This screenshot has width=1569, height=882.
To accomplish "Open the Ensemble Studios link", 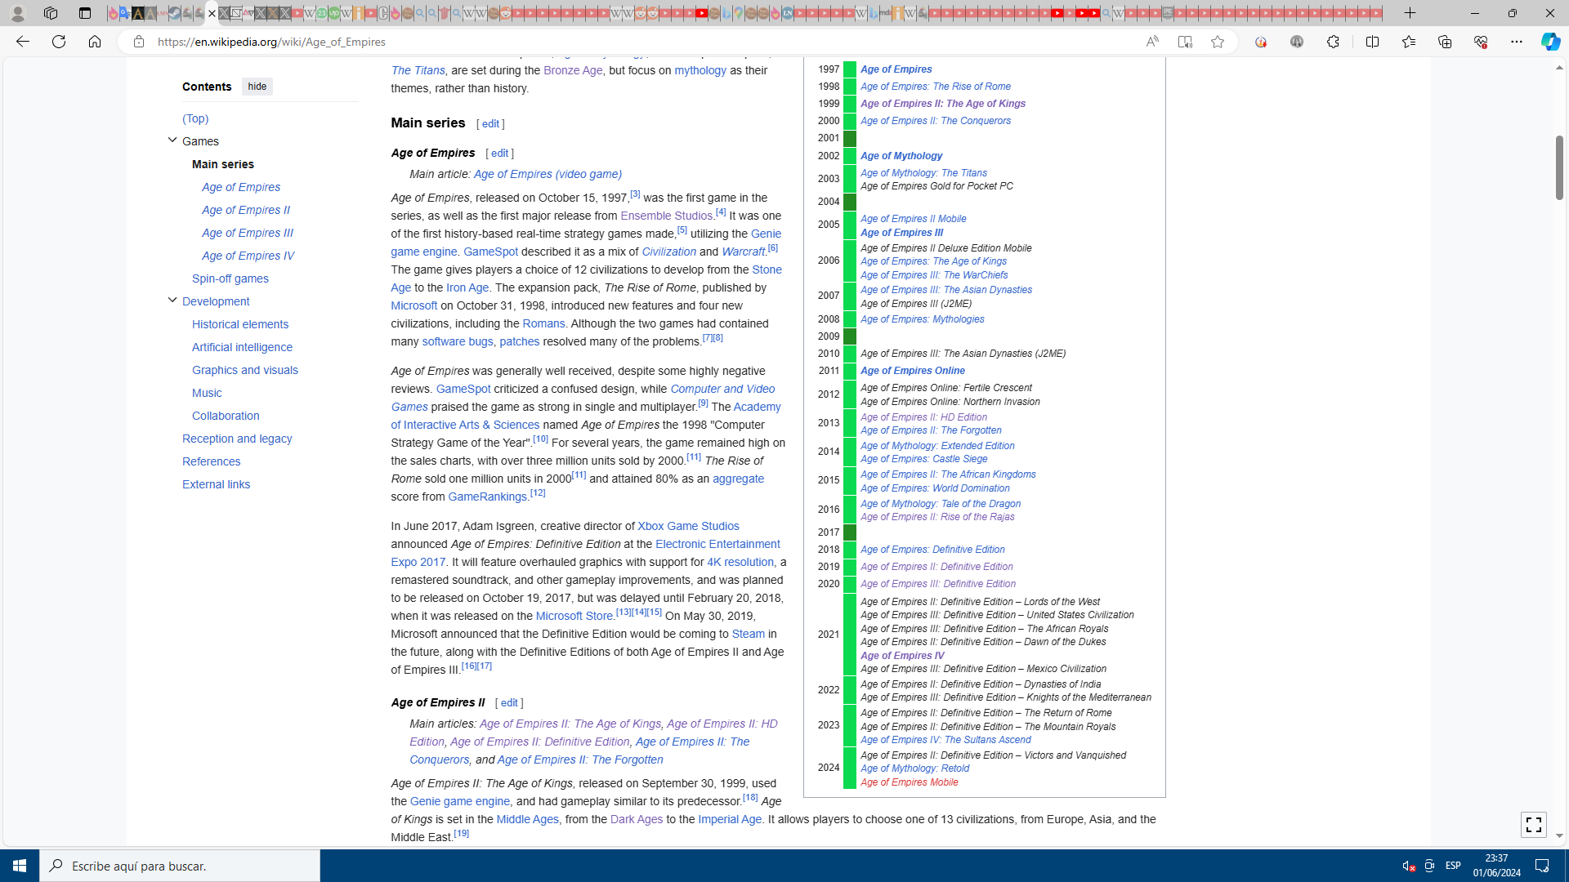I will coord(666,216).
